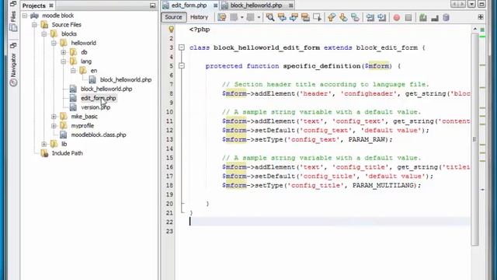Expand the lib folder
This screenshot has width=497, height=280.
click(44, 145)
